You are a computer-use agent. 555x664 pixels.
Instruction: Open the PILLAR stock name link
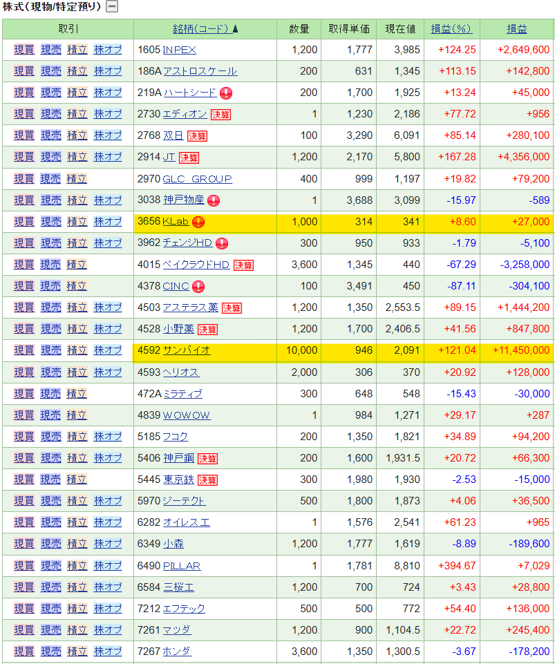click(181, 566)
